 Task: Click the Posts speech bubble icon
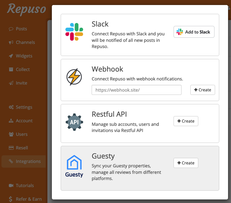pyautogui.click(x=11, y=29)
